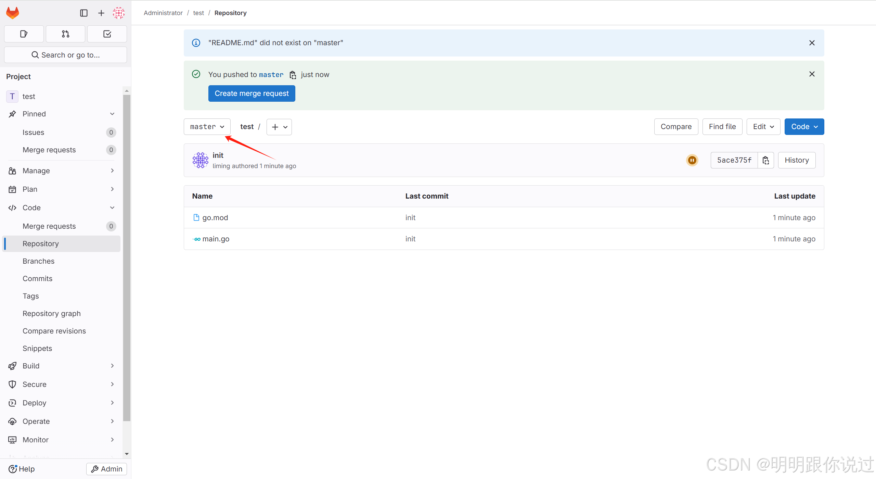The width and height of the screenshot is (876, 479).
Task: Expand the Secure section chevron
Action: point(112,385)
